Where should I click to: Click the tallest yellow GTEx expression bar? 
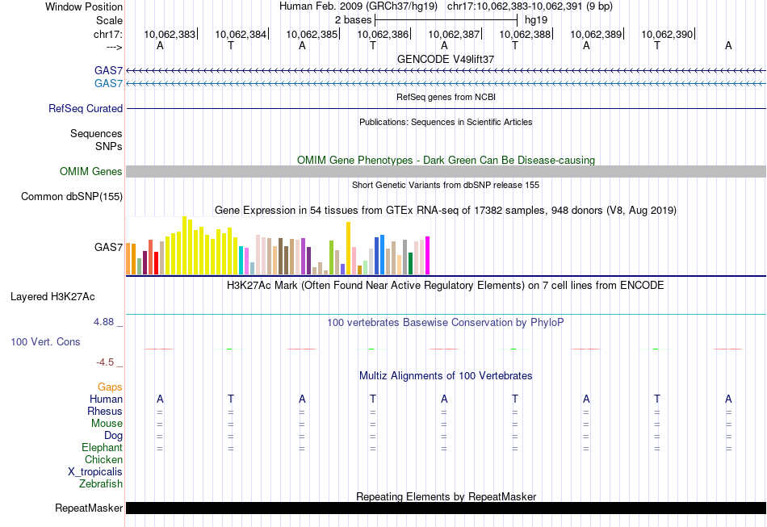[x=184, y=245]
